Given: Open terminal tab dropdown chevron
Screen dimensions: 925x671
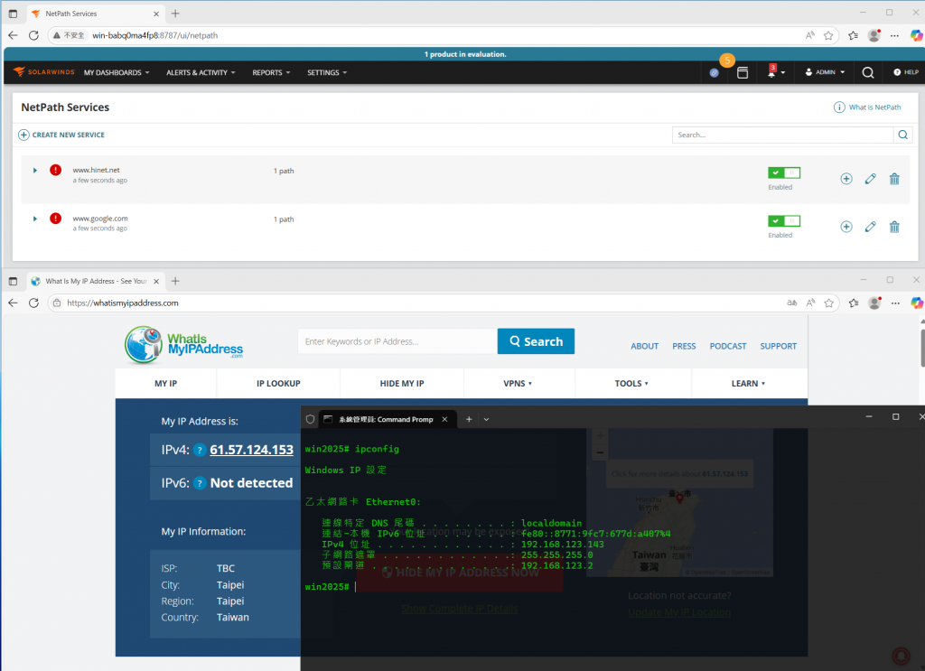Looking at the screenshot, I should [x=486, y=419].
